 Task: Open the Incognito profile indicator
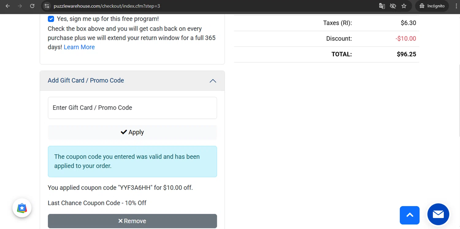coord(432,6)
